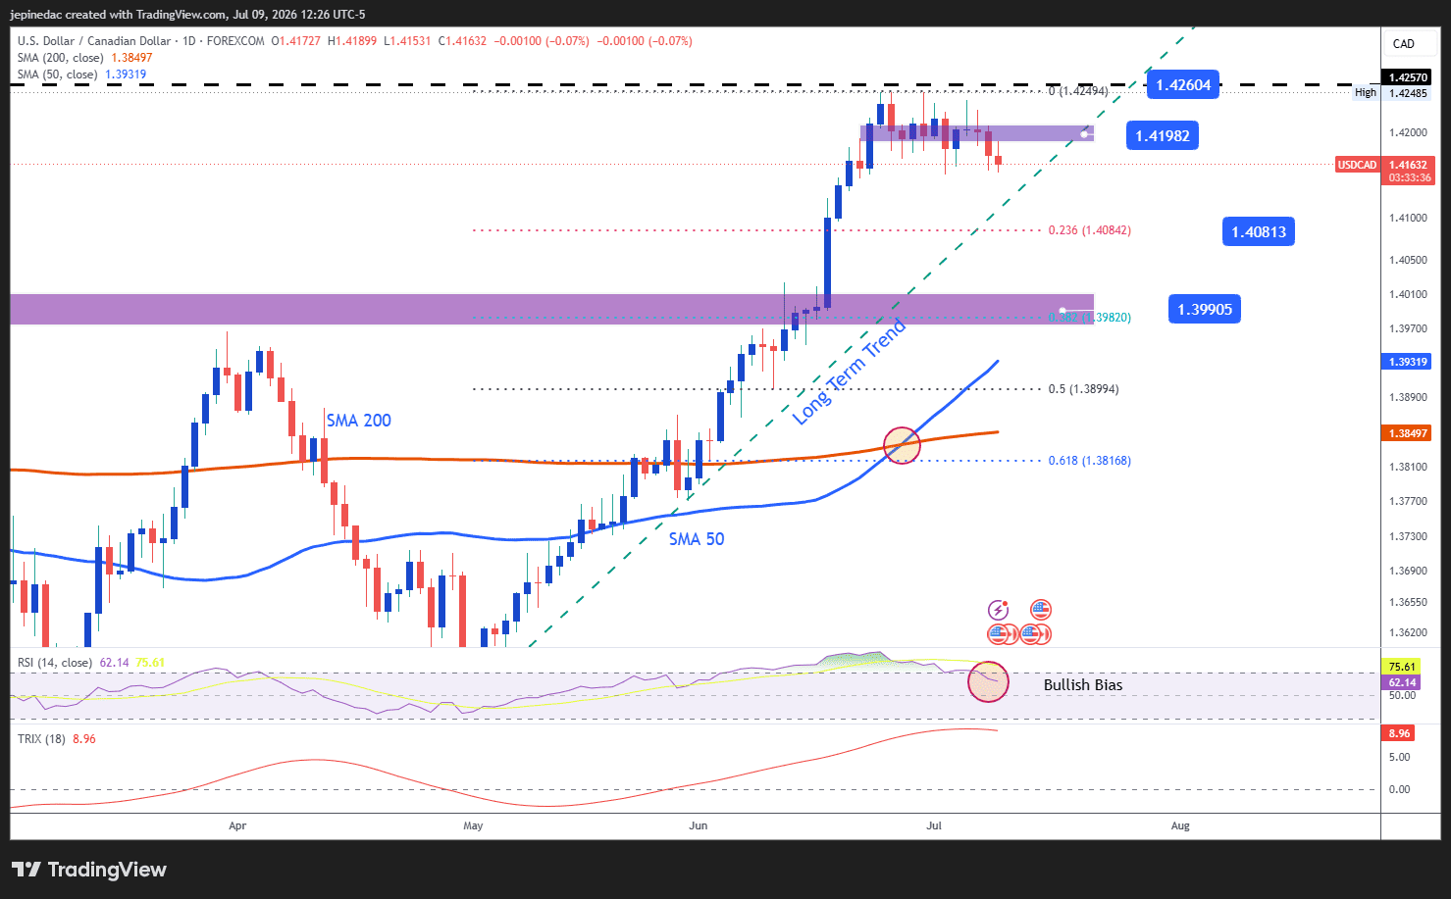
Task: Click the yellow 75.61 tag on the RSI axis
Action: click(1402, 668)
